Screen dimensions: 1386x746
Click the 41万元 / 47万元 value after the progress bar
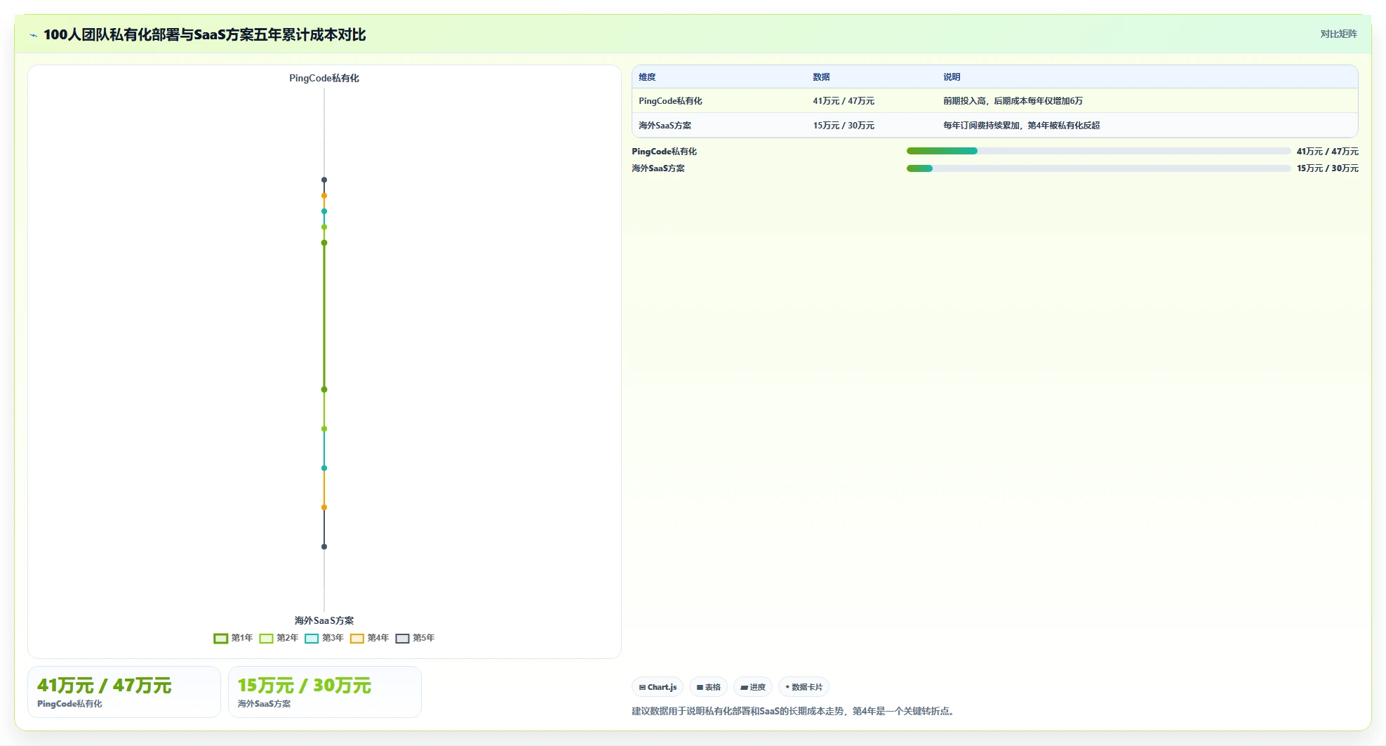point(1327,152)
